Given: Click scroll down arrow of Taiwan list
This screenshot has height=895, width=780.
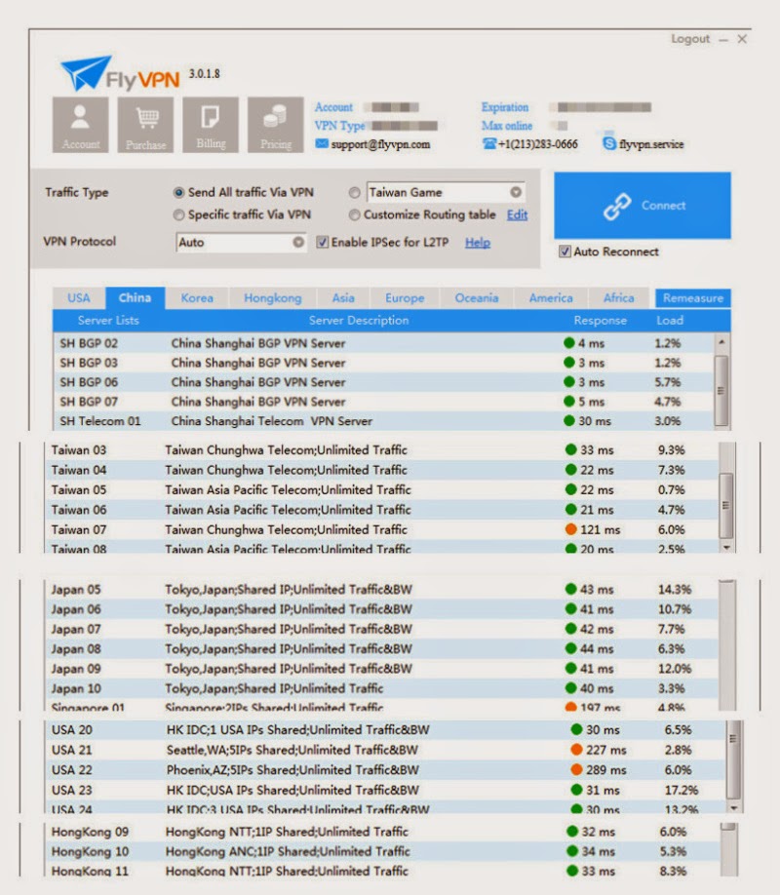Looking at the screenshot, I should 726,547.
